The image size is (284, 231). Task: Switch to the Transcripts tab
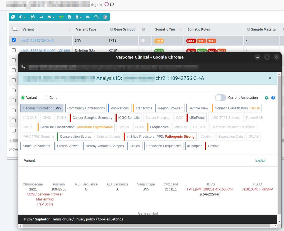(x=144, y=108)
